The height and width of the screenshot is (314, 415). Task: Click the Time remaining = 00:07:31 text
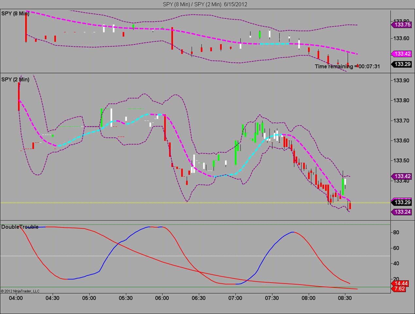coord(347,66)
